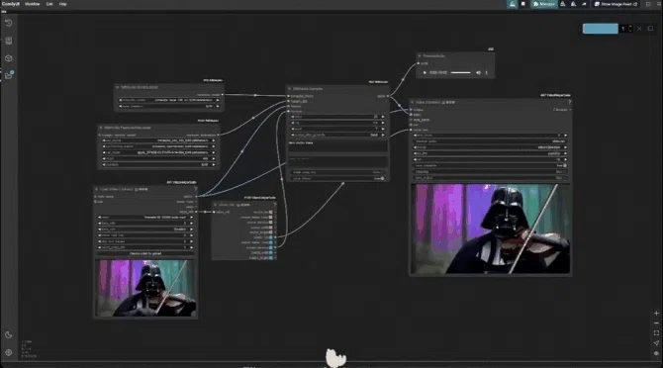Open the video file dropdown in Load Video
This screenshot has height=368, width=663.
145,218
